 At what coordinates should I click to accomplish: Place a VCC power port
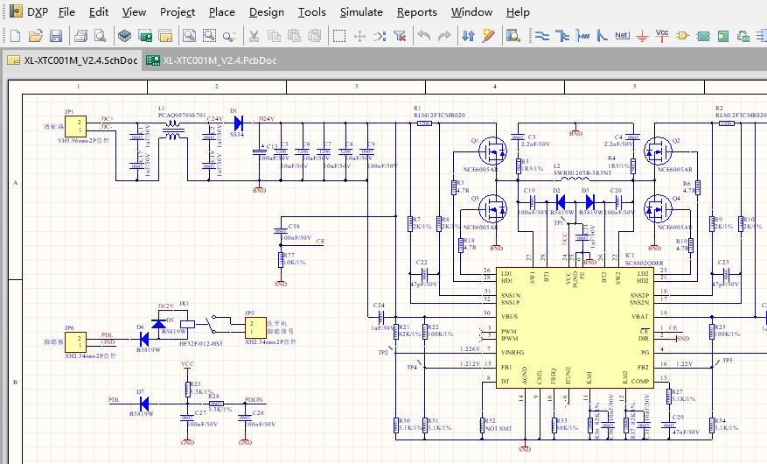[662, 36]
